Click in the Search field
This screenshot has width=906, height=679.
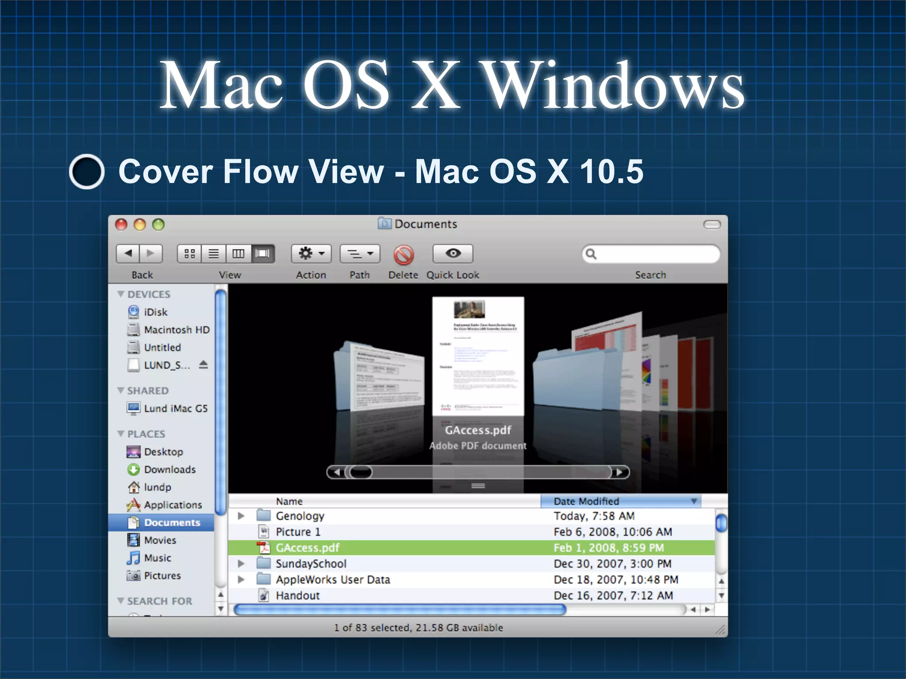651,254
